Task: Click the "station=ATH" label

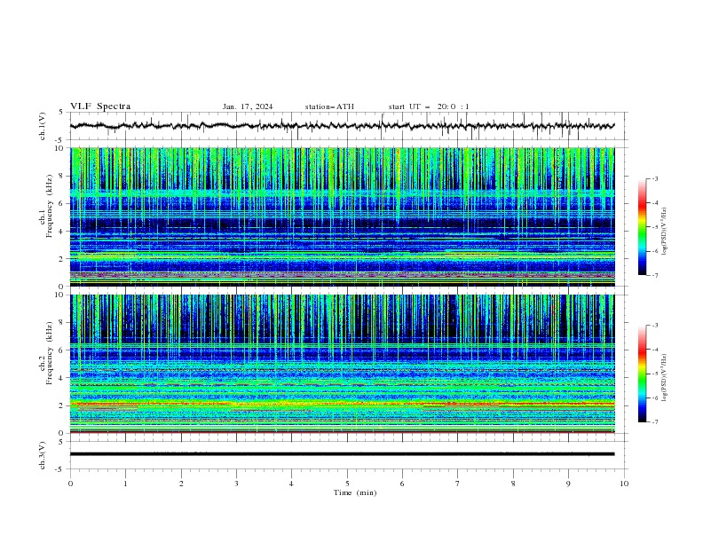Action: (x=329, y=106)
